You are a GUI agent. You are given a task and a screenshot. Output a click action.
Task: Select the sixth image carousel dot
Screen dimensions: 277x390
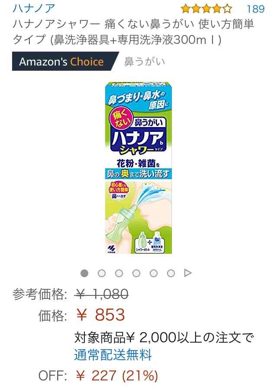click(171, 273)
